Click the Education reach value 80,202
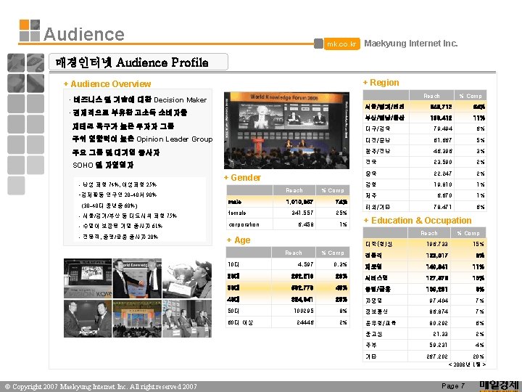The width and height of the screenshot is (522, 392). tap(439, 323)
